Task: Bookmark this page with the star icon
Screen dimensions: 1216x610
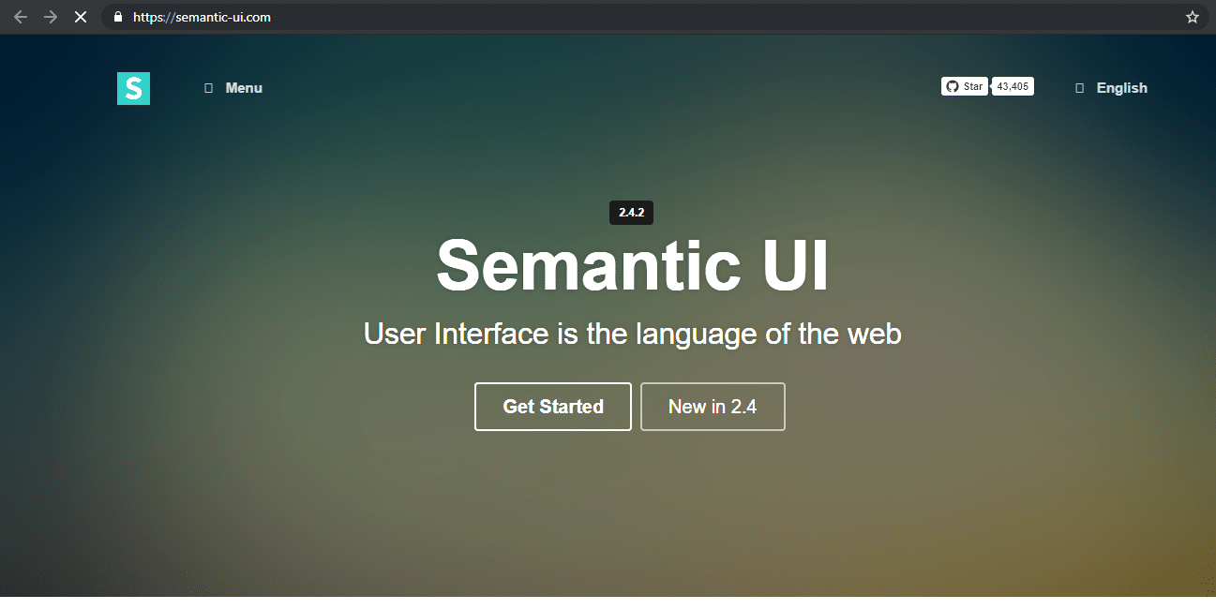Action: 1193,17
